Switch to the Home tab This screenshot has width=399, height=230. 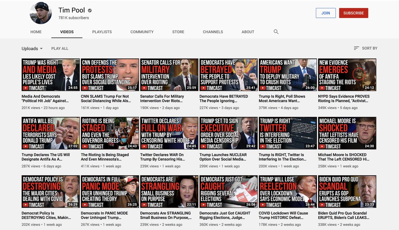click(x=36, y=32)
